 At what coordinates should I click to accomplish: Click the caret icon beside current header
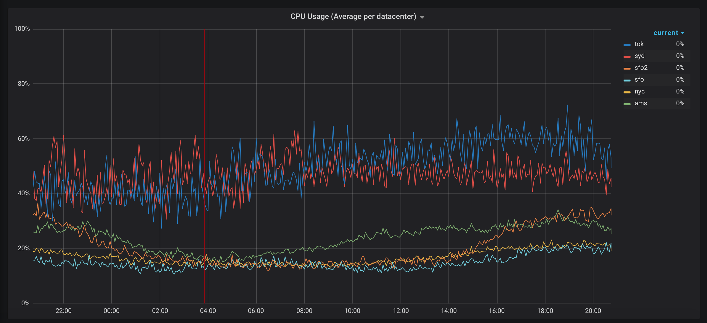coord(683,33)
